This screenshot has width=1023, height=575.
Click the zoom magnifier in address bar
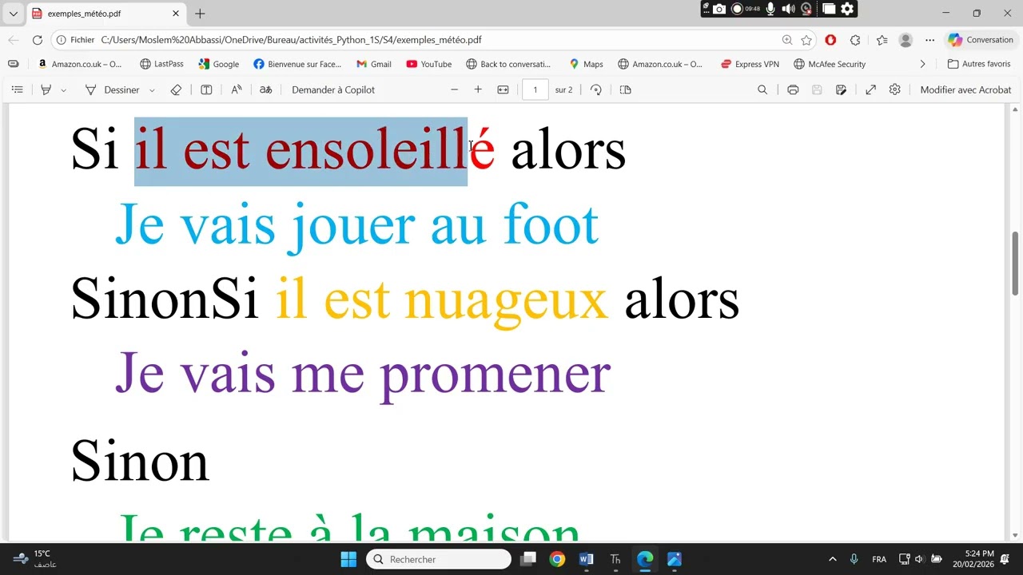tap(787, 40)
